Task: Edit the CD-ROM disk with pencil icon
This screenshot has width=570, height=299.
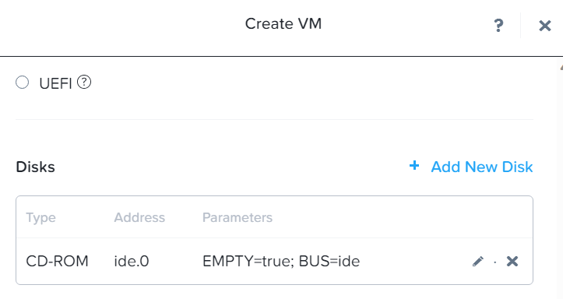Action: coord(477,261)
